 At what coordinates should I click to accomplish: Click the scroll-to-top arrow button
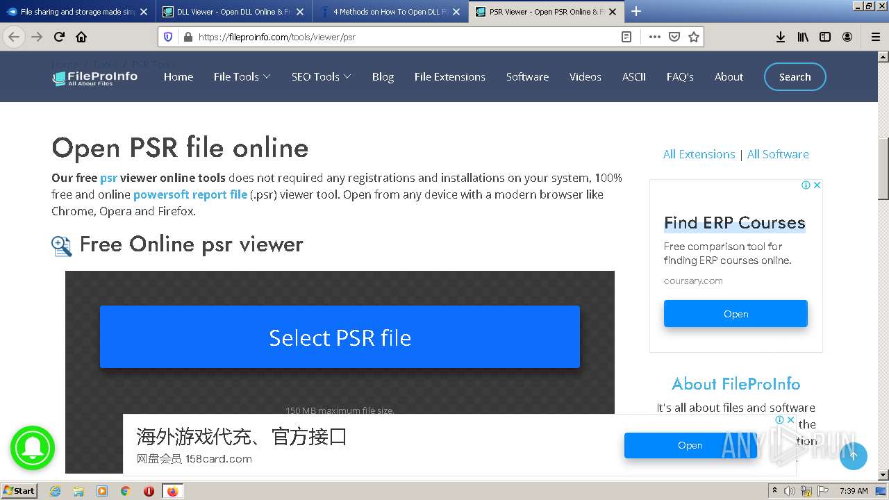coord(854,456)
